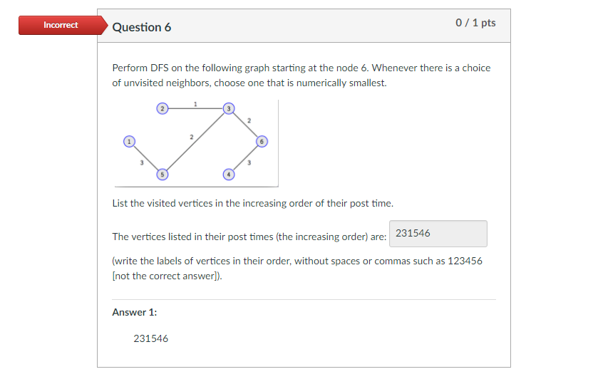Select graph node 1
The width and height of the screenshot is (598, 389).
(x=129, y=142)
